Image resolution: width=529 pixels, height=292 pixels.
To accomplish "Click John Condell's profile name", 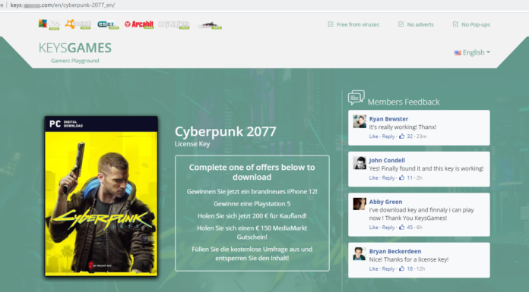I will (x=387, y=160).
